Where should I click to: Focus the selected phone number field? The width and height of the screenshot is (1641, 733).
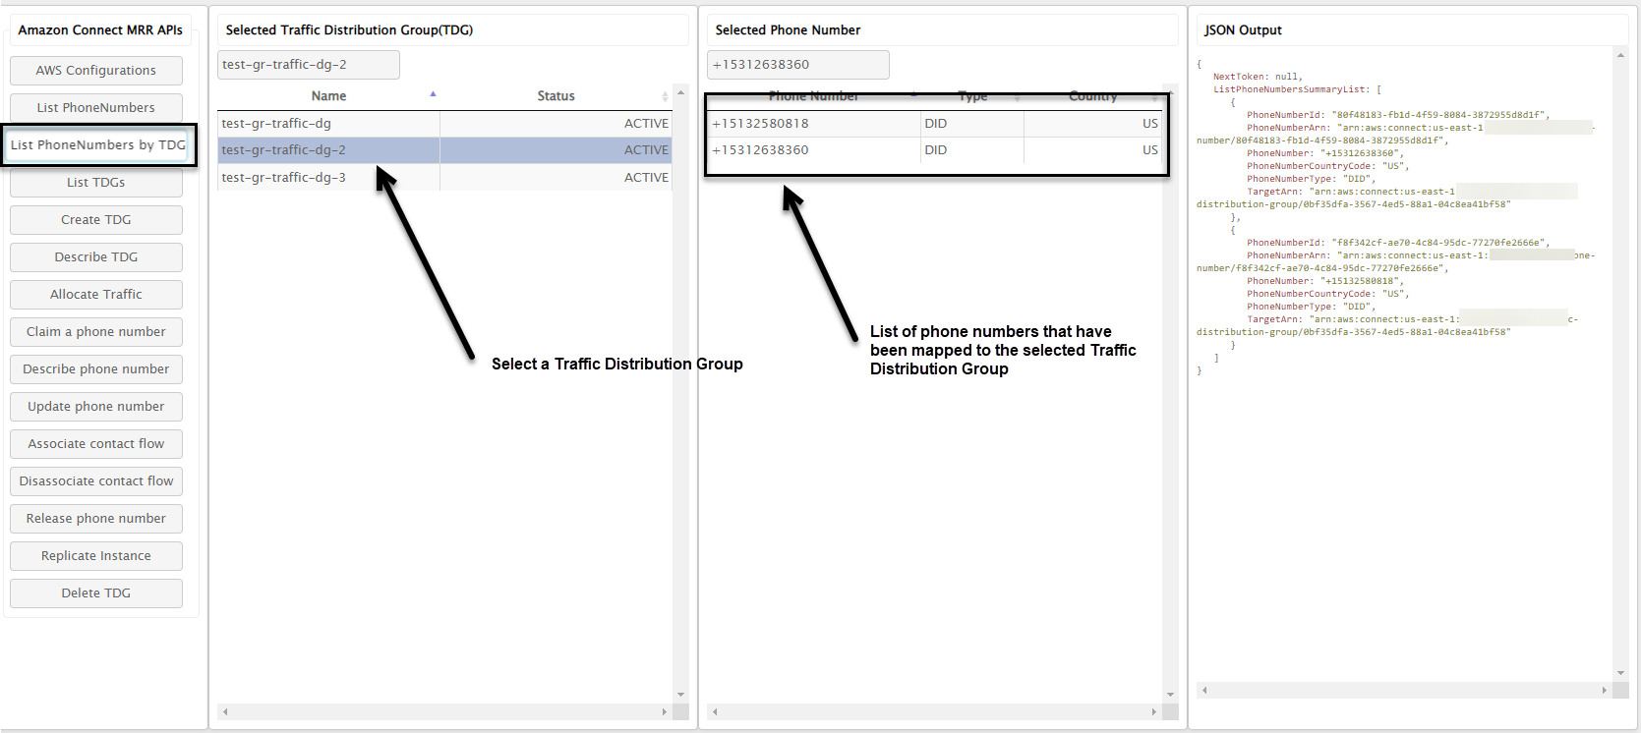[798, 65]
